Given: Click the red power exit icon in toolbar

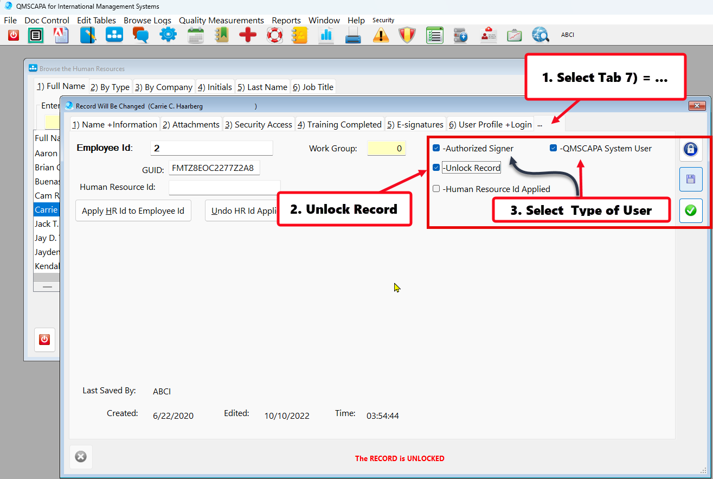Looking at the screenshot, I should coord(13,35).
